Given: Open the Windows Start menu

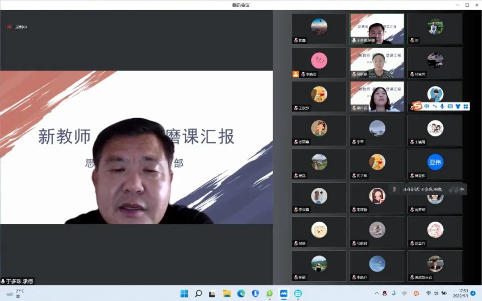Looking at the screenshot, I should (184, 293).
